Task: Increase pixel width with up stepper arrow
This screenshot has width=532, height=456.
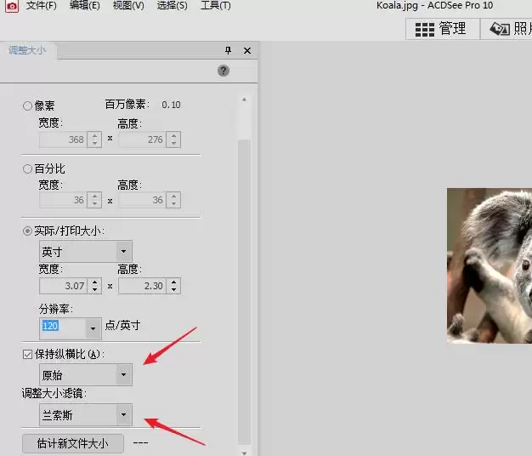Action: (x=94, y=135)
